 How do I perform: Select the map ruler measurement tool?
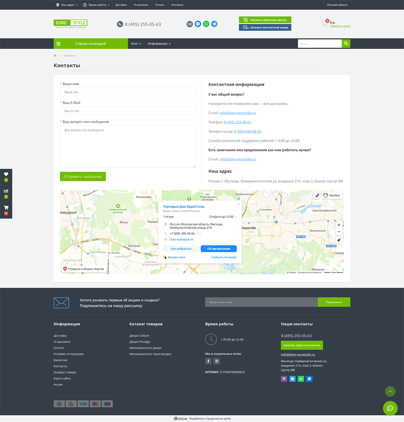(317, 195)
